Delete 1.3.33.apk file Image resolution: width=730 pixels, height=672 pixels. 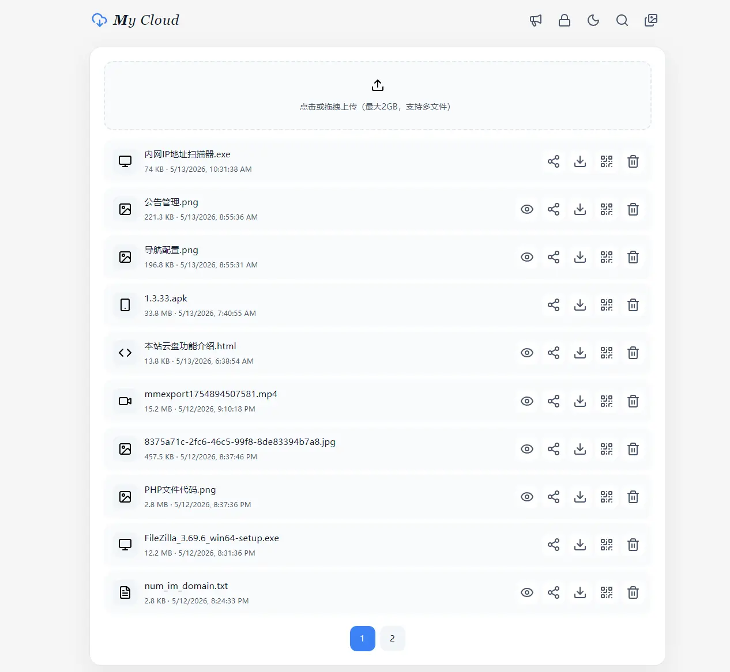click(633, 305)
